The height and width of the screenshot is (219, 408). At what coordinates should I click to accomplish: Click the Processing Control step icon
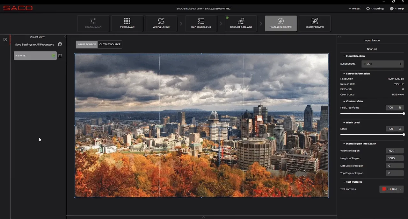280,21
